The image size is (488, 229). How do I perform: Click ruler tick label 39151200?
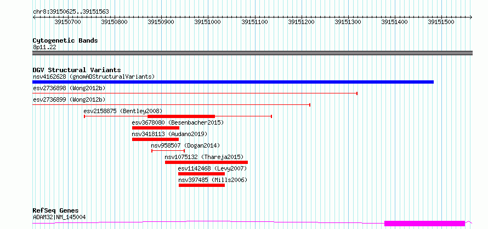tap(301, 22)
